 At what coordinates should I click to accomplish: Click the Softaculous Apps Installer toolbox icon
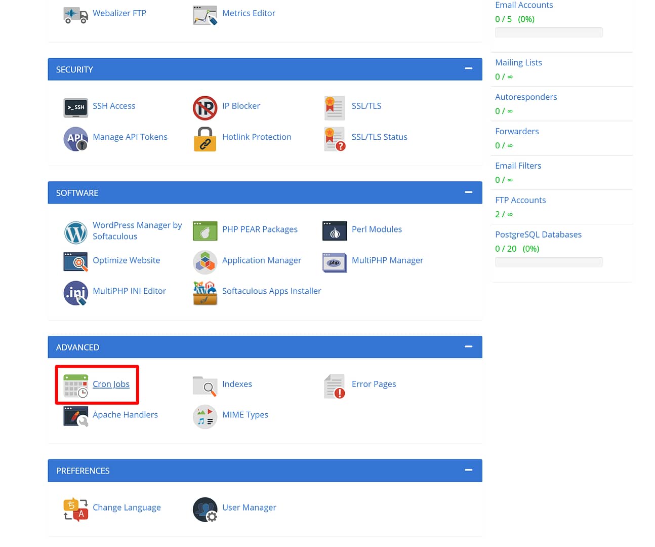205,293
